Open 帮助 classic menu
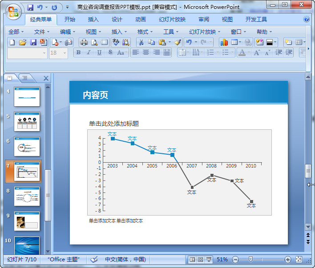This screenshot has width=315, height=268. pyautogui.click(x=264, y=32)
